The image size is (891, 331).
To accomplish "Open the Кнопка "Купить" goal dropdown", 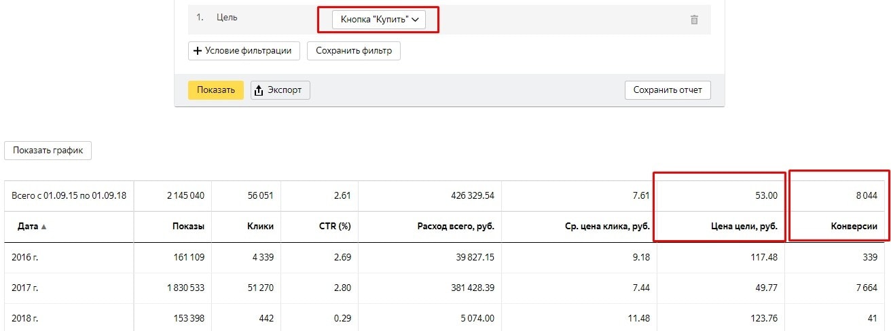I will coord(379,20).
